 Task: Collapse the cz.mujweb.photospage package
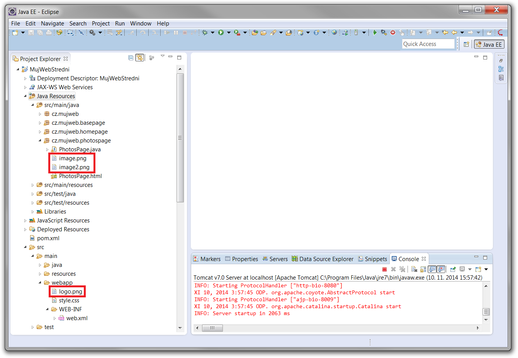point(40,141)
